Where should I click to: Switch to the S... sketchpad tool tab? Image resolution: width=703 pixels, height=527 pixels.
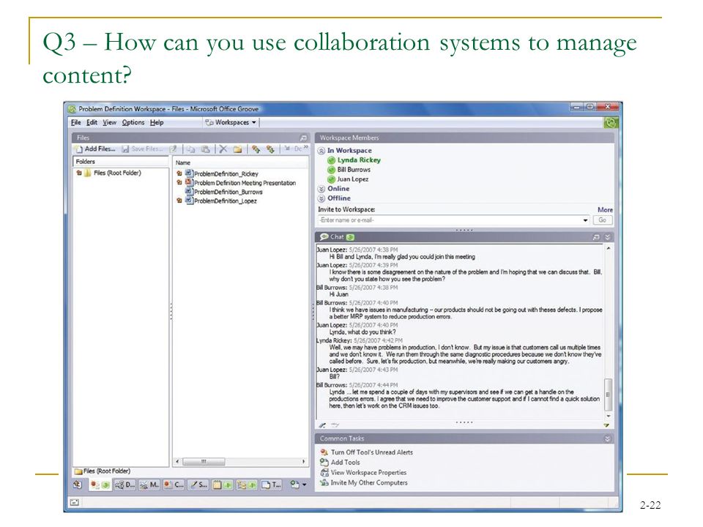tap(198, 485)
